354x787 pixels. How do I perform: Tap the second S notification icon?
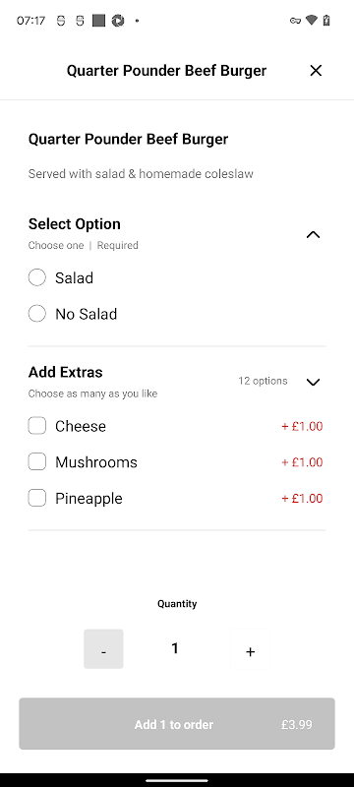(x=80, y=21)
